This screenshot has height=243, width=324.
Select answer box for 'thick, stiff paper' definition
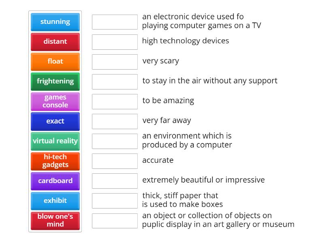click(115, 200)
